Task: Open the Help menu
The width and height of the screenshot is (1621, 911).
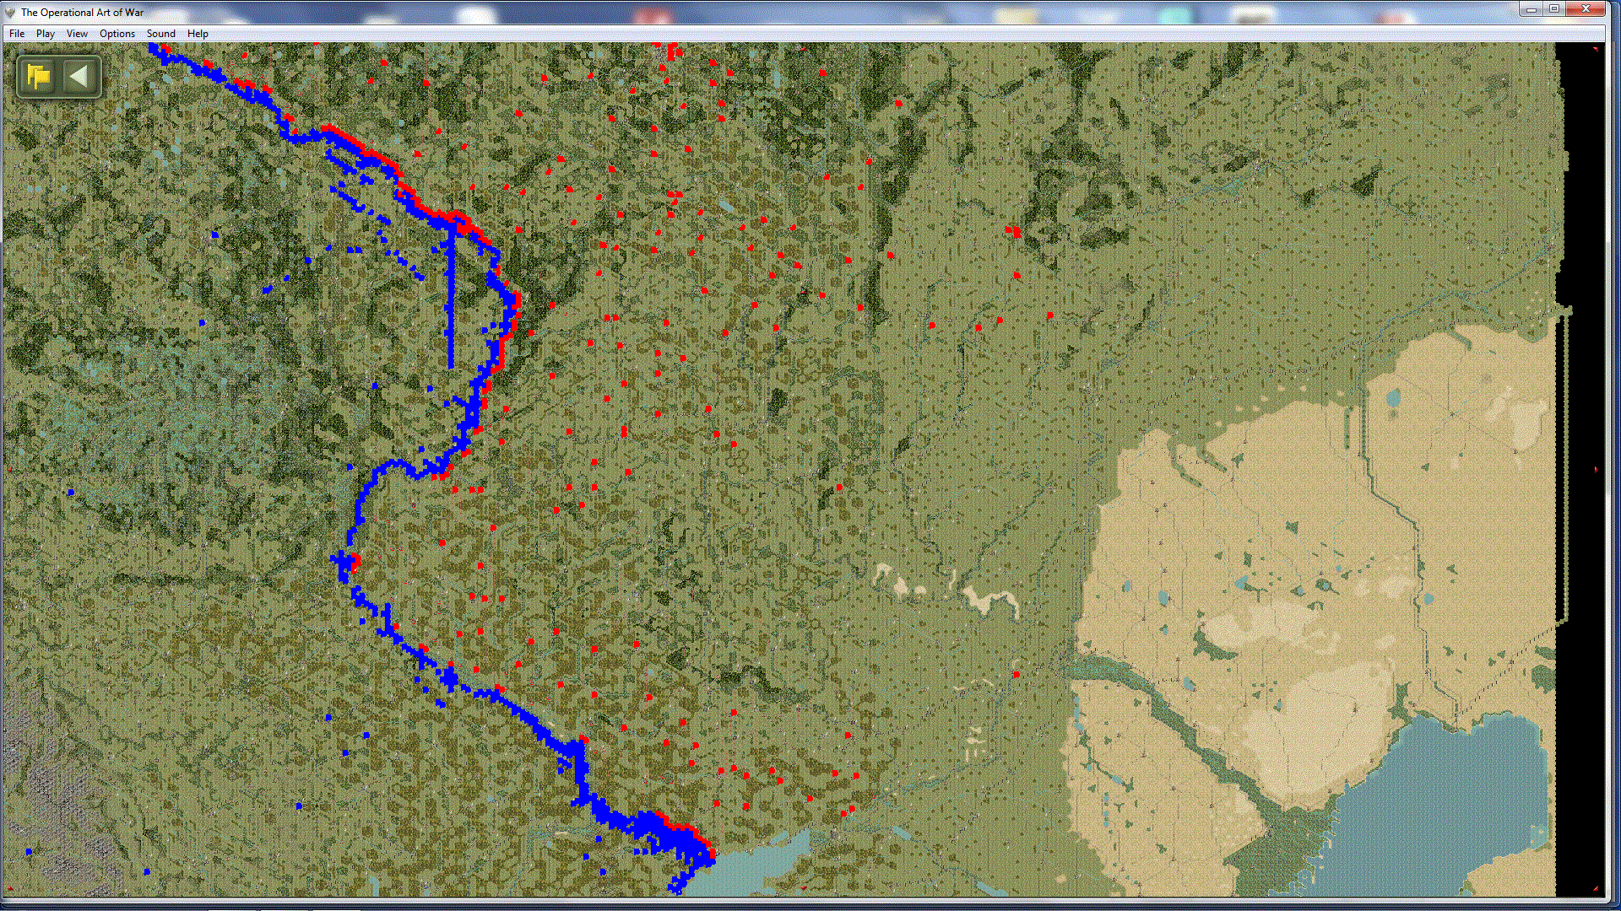Action: click(198, 34)
